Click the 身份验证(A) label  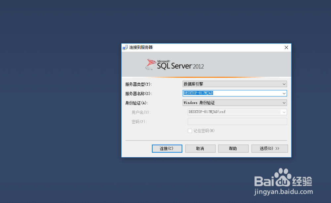(137, 103)
